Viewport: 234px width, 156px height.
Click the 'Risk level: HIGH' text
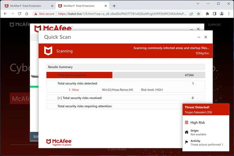[x=152, y=90]
